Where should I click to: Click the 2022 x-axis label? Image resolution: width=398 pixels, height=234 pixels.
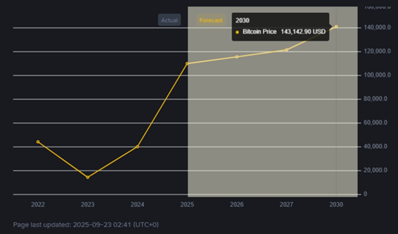(x=38, y=205)
